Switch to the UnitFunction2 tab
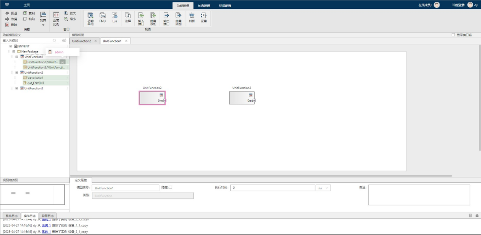 [x=82, y=41]
